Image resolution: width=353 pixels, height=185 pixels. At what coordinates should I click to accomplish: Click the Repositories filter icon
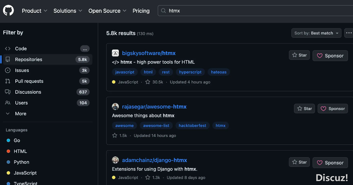tap(8, 60)
